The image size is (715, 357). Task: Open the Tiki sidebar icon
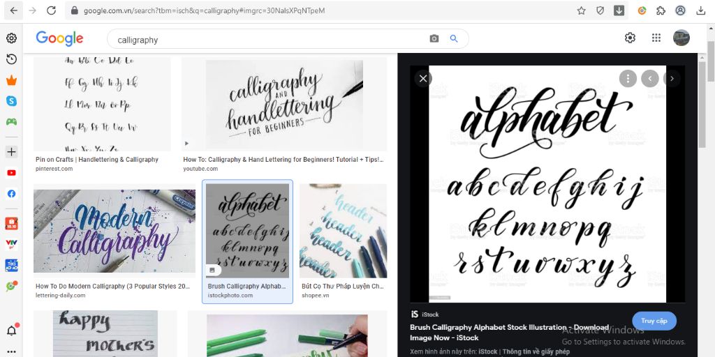(11, 265)
